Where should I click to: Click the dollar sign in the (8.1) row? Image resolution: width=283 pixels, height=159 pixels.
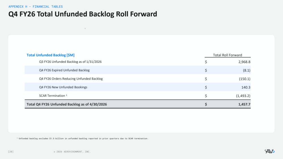point(206,70)
